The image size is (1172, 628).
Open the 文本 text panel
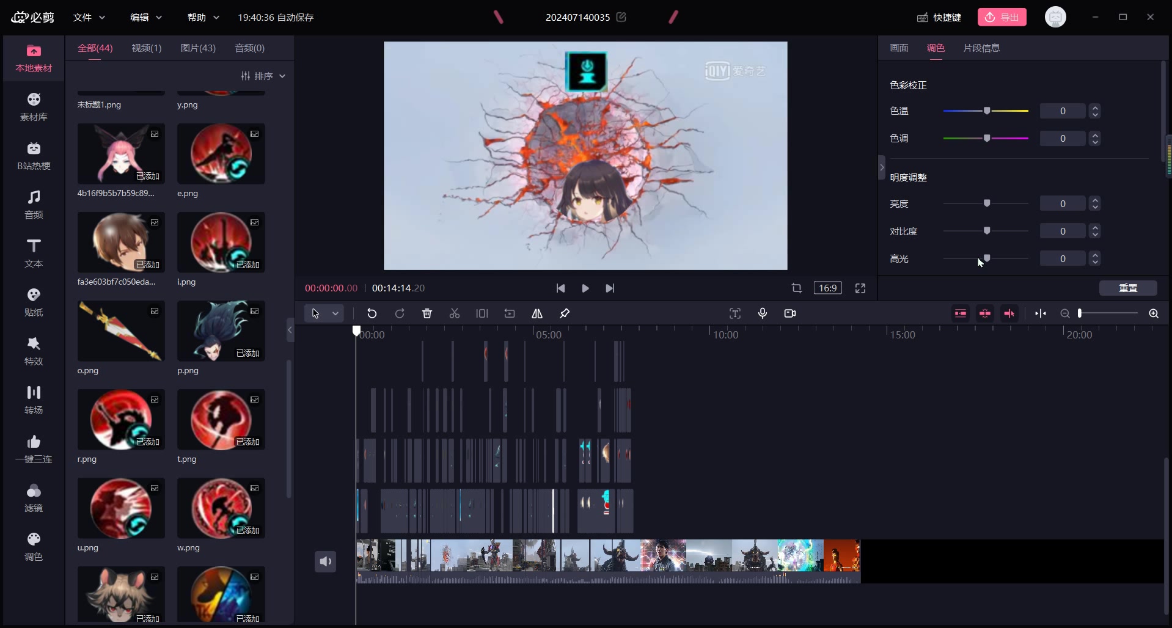[34, 254]
